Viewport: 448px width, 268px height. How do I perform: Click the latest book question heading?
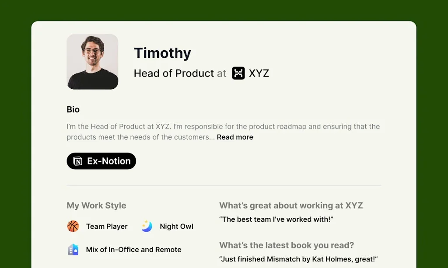[287, 245]
